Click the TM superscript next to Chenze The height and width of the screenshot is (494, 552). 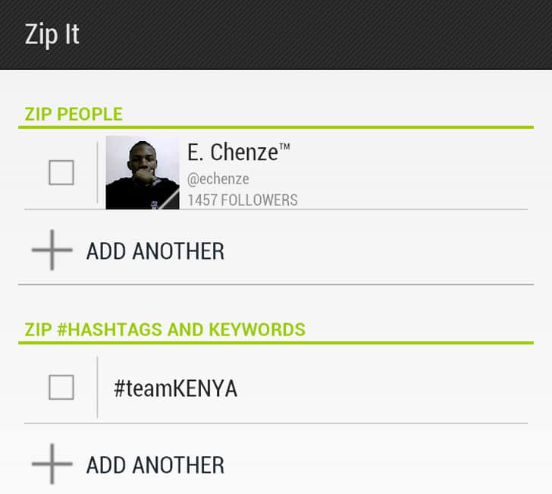click(284, 146)
